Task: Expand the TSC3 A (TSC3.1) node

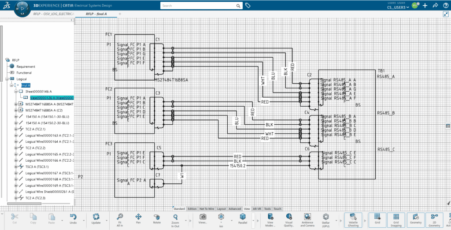Action: pos(15,167)
